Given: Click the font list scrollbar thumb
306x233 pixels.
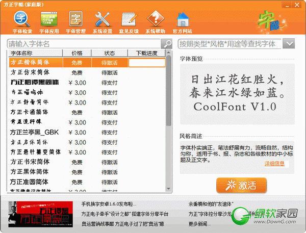Looking at the screenshot, I should point(168,91).
